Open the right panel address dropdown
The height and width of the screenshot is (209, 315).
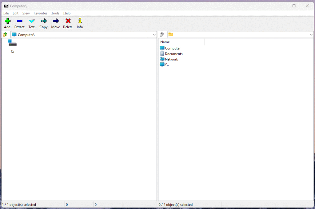coord(311,34)
